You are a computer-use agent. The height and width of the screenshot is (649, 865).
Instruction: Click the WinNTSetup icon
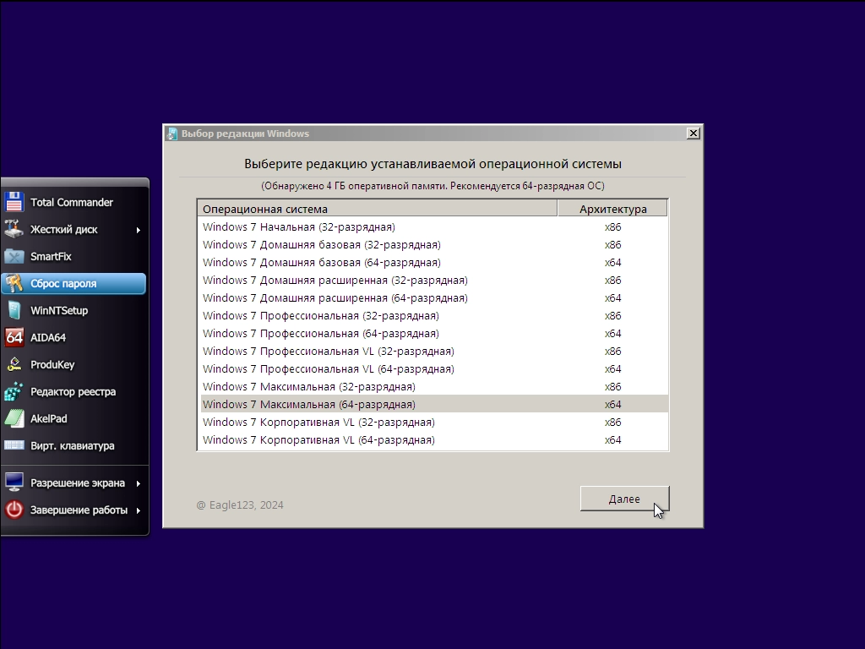coord(14,310)
